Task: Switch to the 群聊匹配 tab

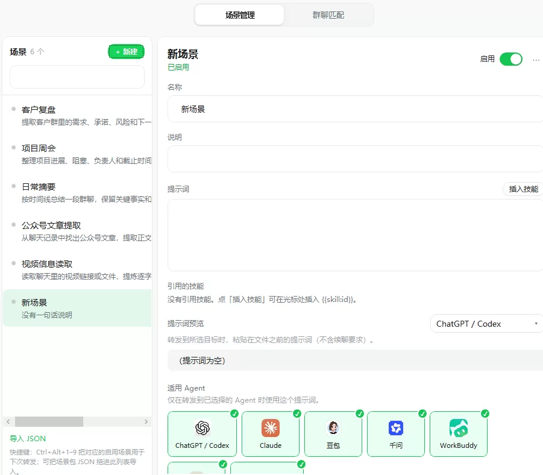Action: coord(328,15)
